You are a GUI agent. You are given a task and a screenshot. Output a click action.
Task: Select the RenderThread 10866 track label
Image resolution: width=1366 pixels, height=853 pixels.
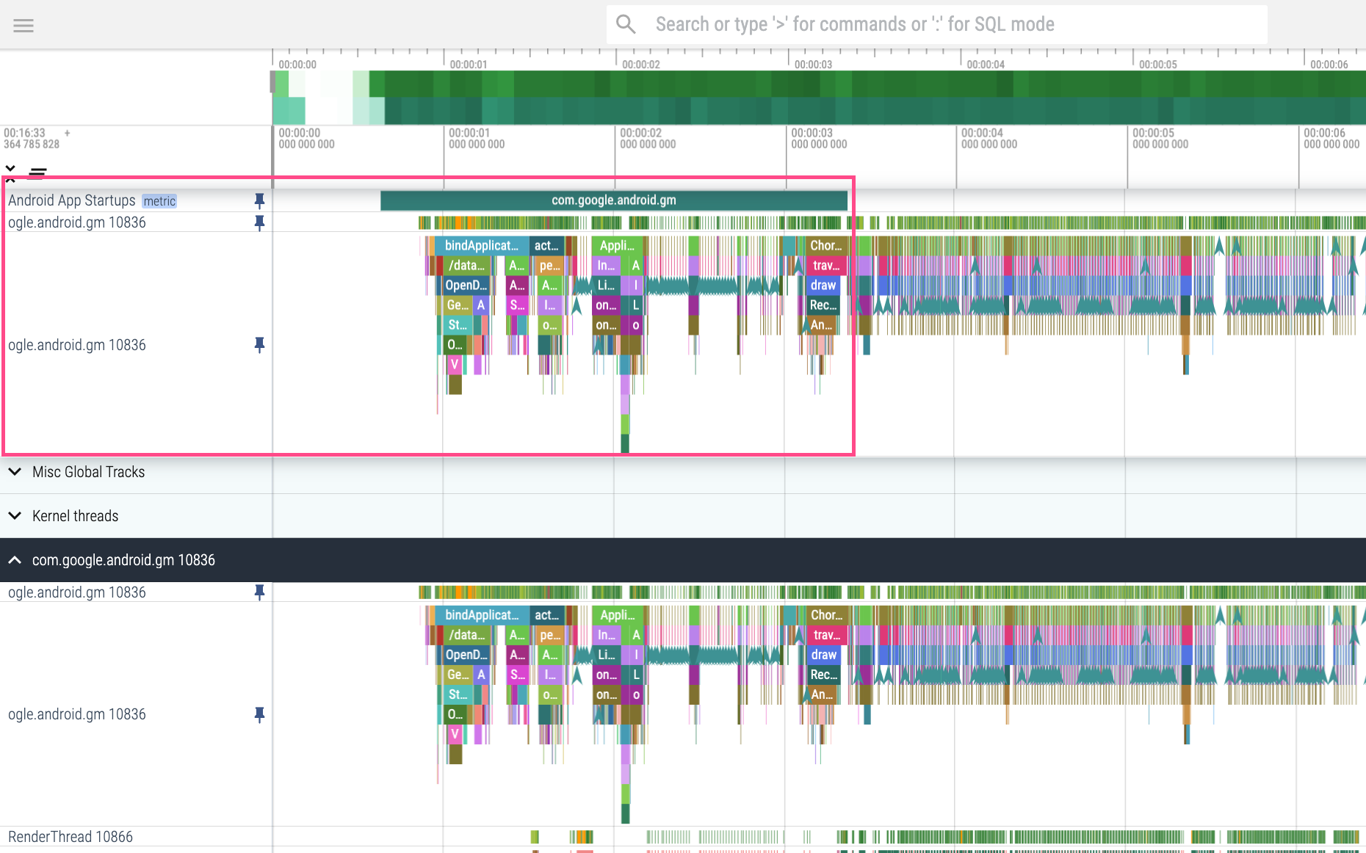pos(70,836)
